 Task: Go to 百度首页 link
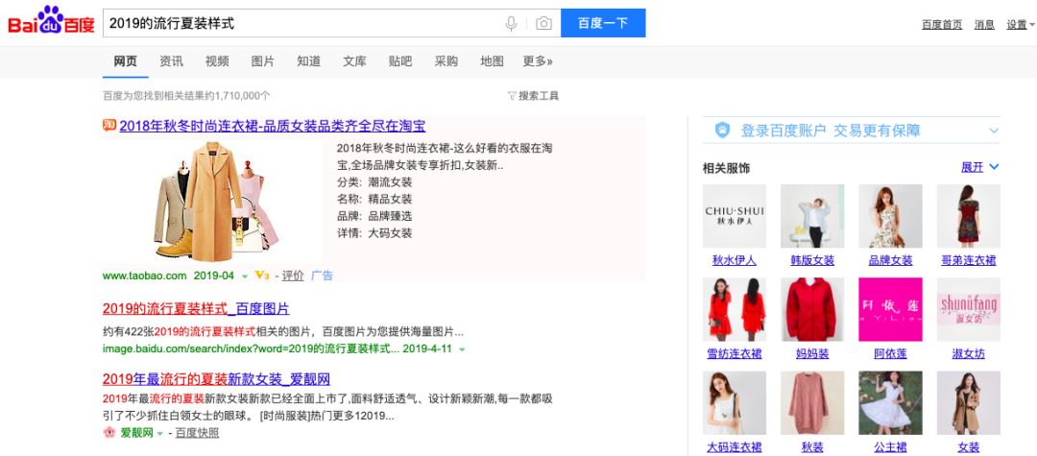943,24
